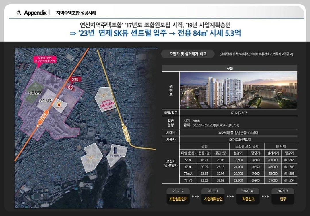Click the 2023.07 입주 step box
This screenshot has height=216, width=310.
pos(283,196)
